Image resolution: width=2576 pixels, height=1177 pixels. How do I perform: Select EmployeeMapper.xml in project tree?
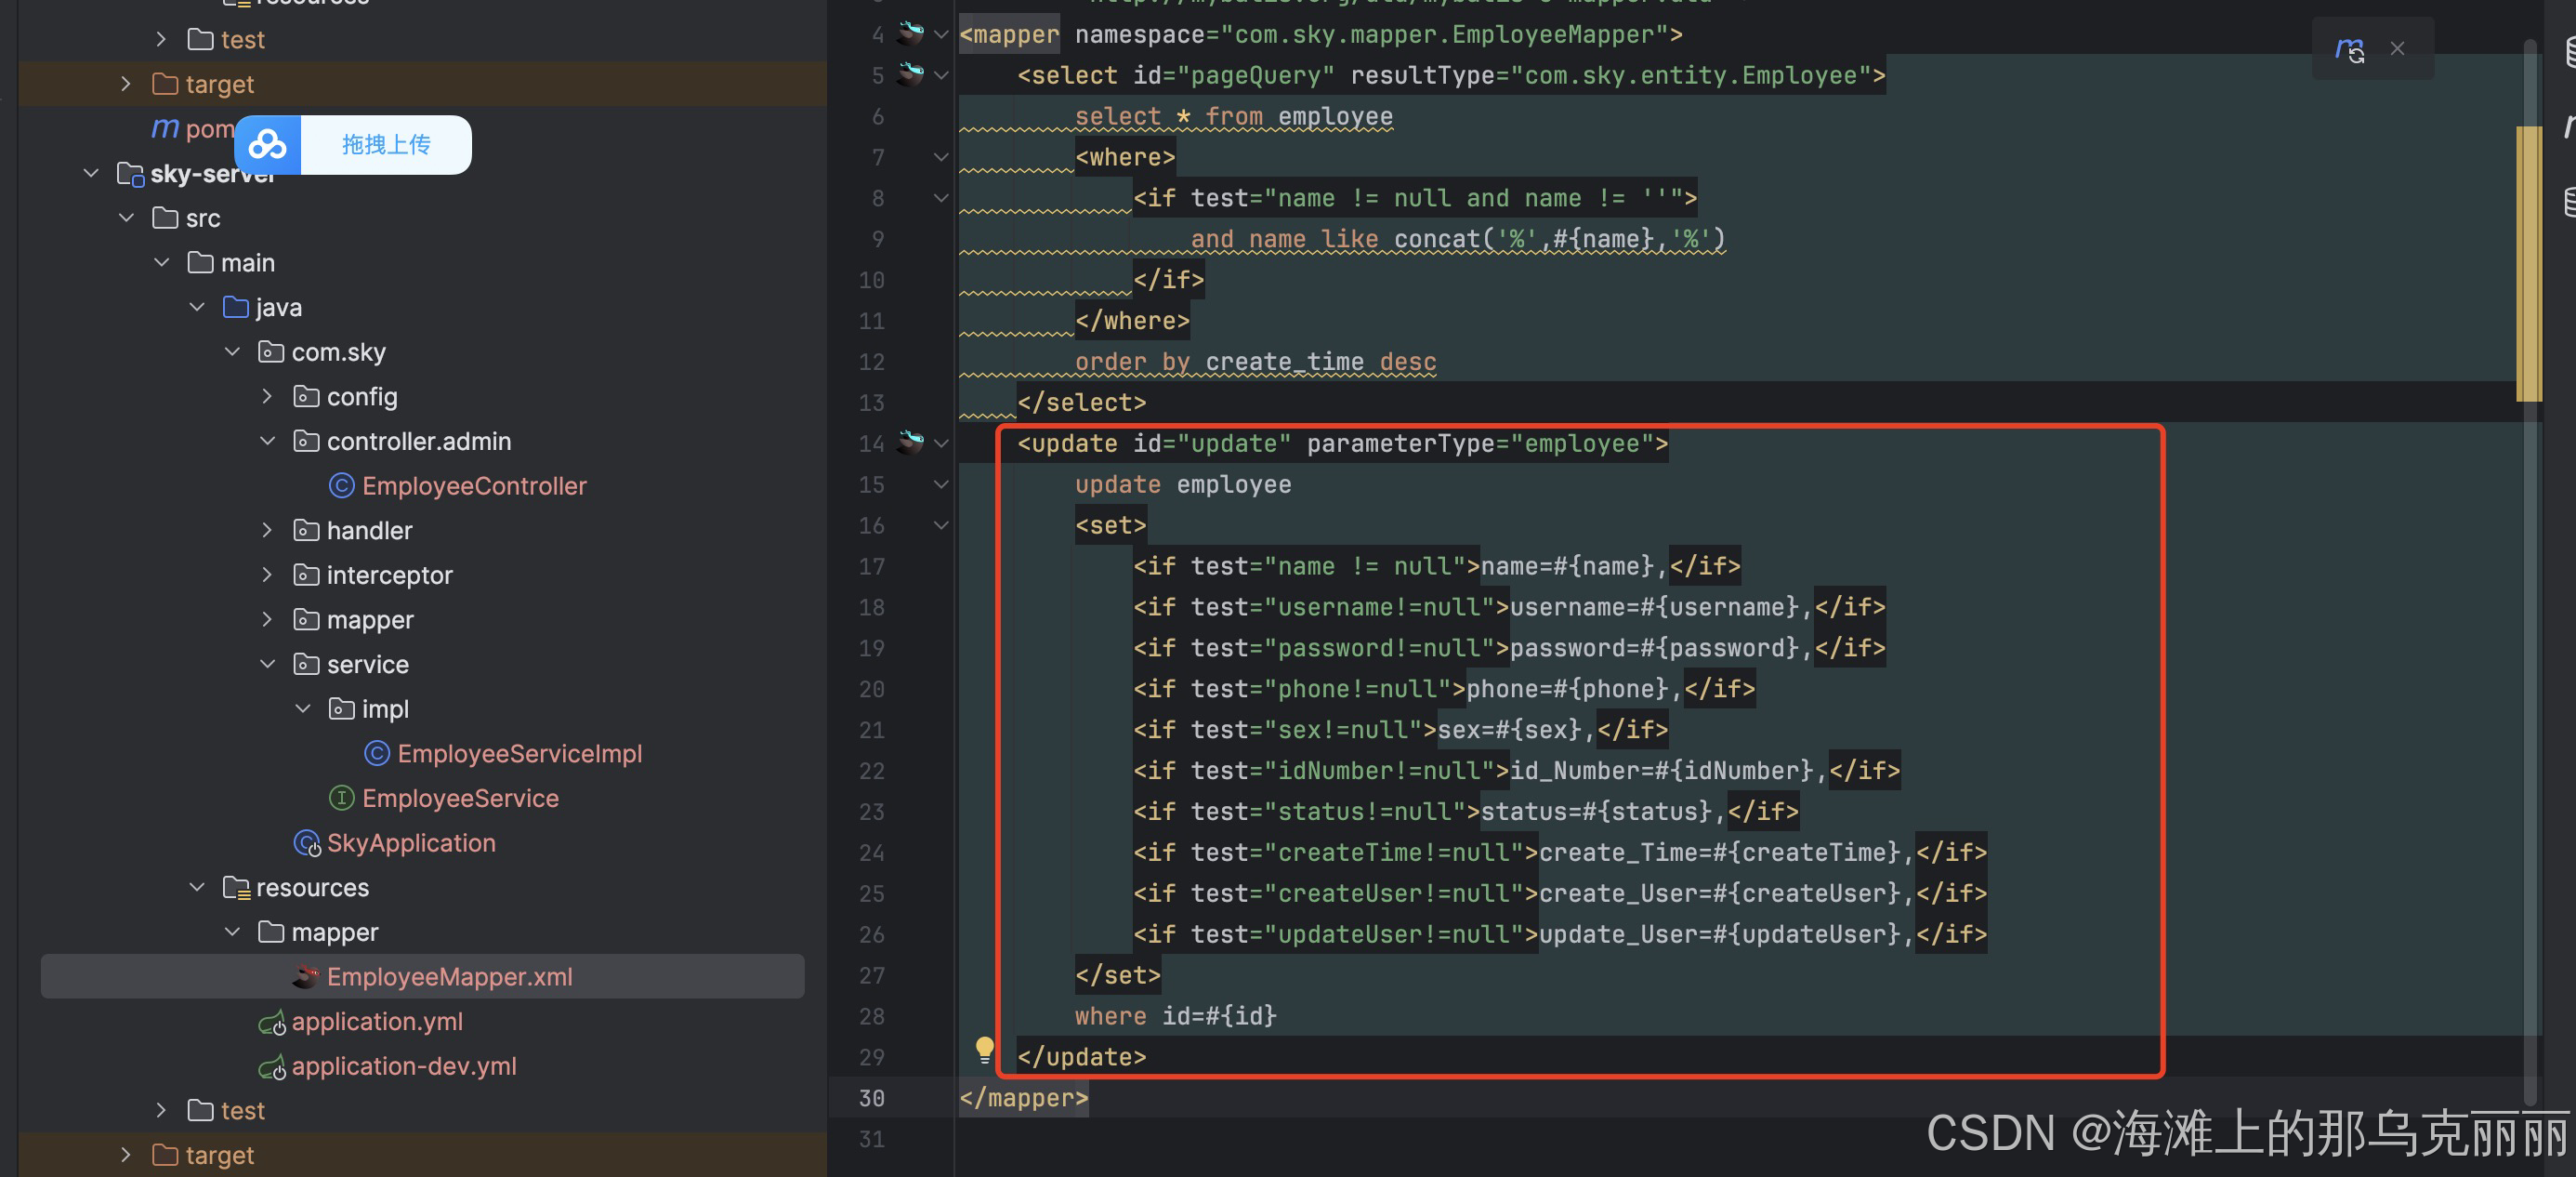coord(449,977)
